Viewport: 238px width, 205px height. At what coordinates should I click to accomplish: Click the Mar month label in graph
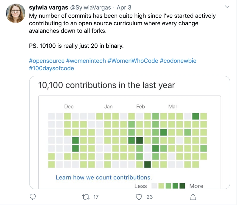[173, 106]
